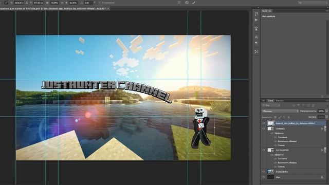This screenshot has width=329, height=185.
Task: Open the Character panel 'A' icon
Action: pos(256,37)
